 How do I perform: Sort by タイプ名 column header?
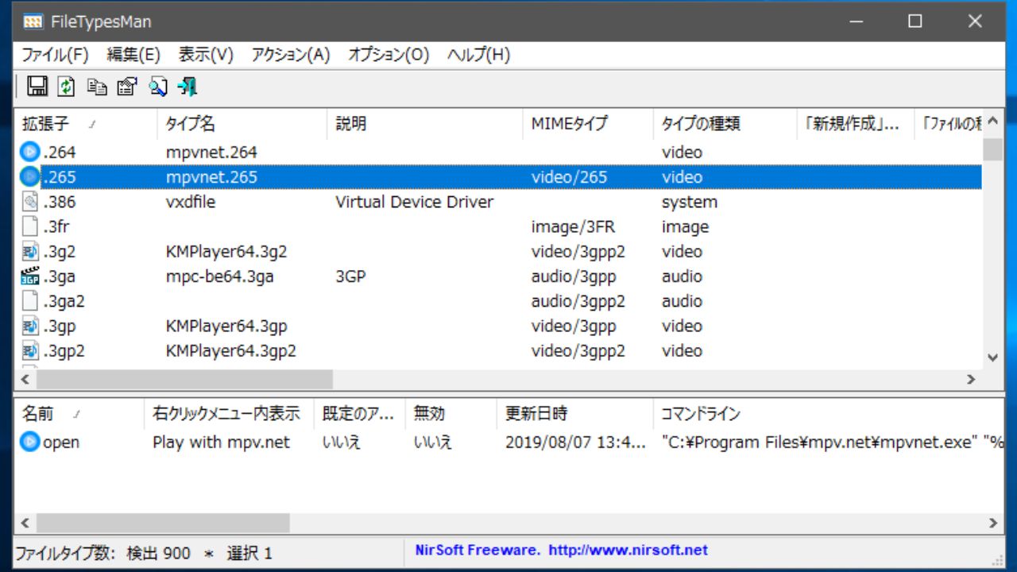click(242, 124)
